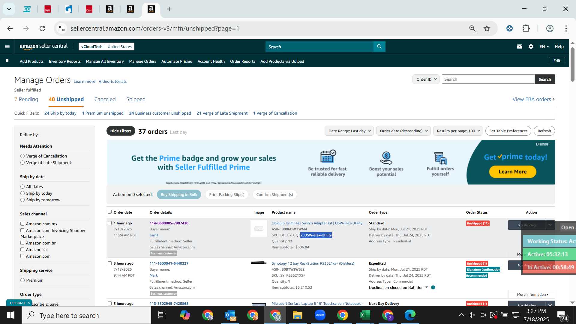Select Ship by today radio option

pyautogui.click(x=22, y=193)
